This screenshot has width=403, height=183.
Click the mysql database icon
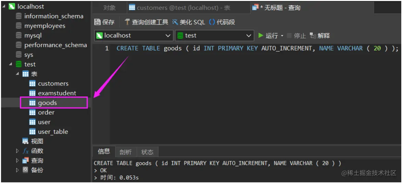[19, 36]
